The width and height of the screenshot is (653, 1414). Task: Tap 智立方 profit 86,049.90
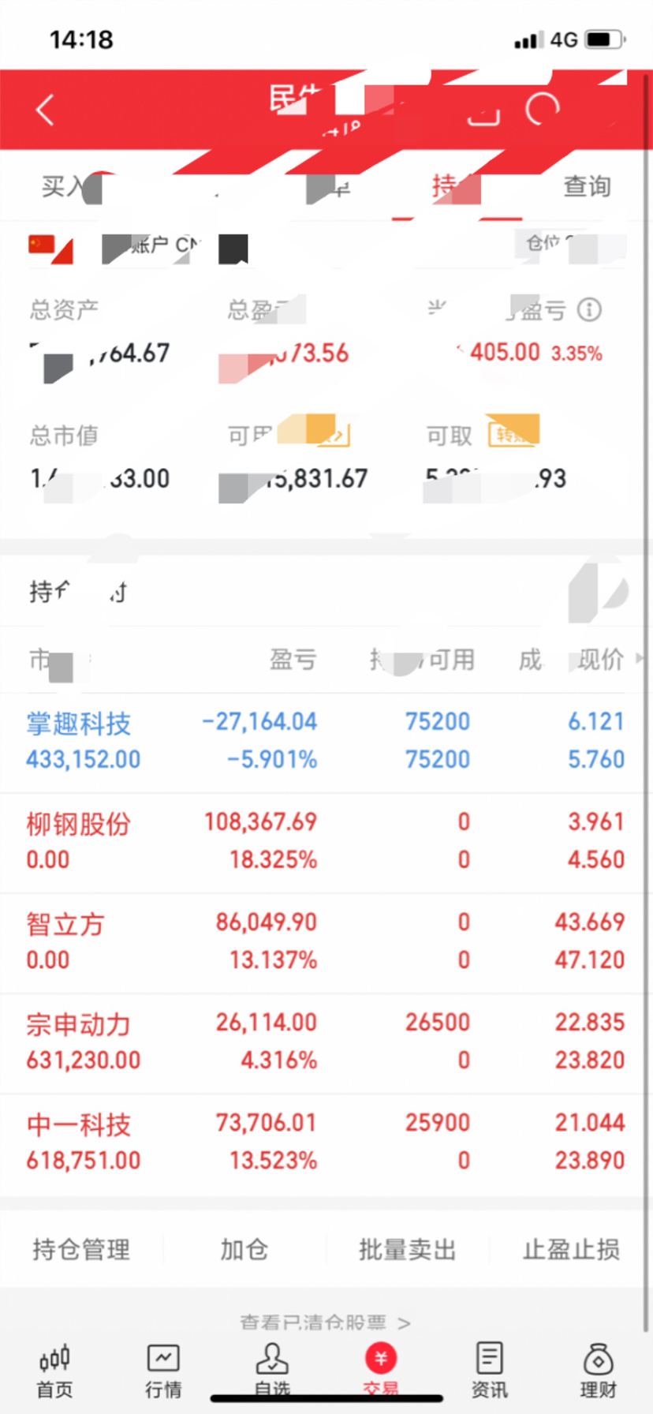(267, 922)
